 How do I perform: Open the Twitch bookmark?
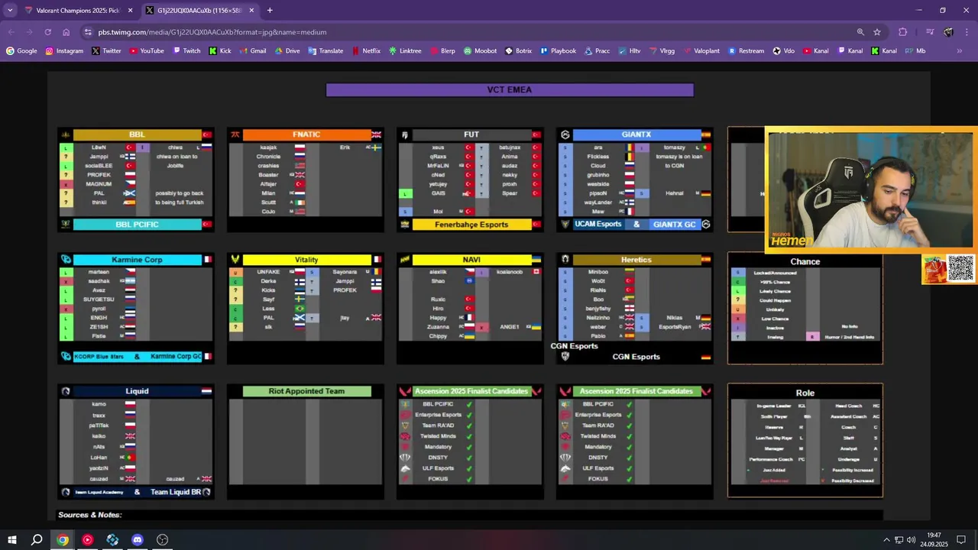pyautogui.click(x=186, y=51)
